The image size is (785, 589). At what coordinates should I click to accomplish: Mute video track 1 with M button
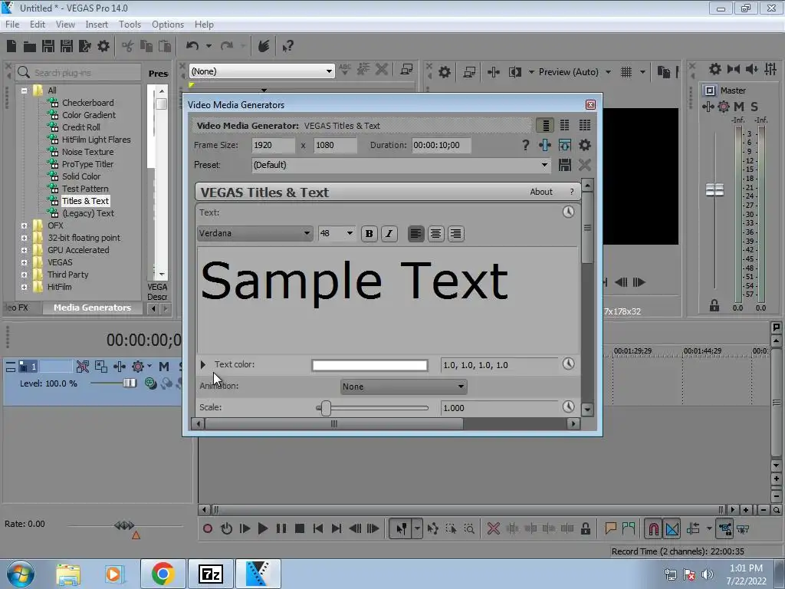pos(164,367)
